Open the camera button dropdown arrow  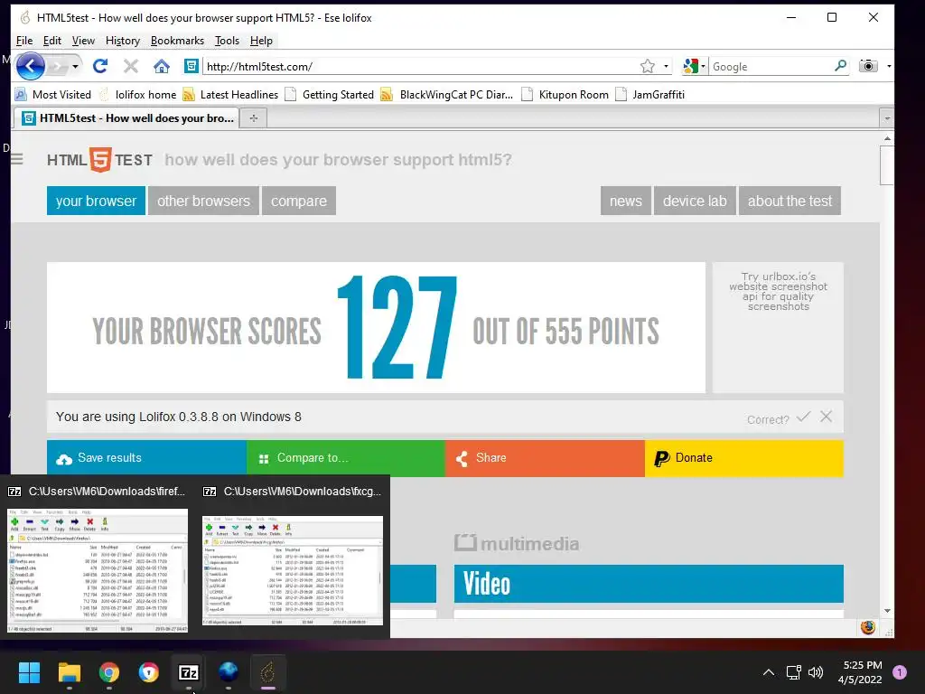tap(889, 66)
